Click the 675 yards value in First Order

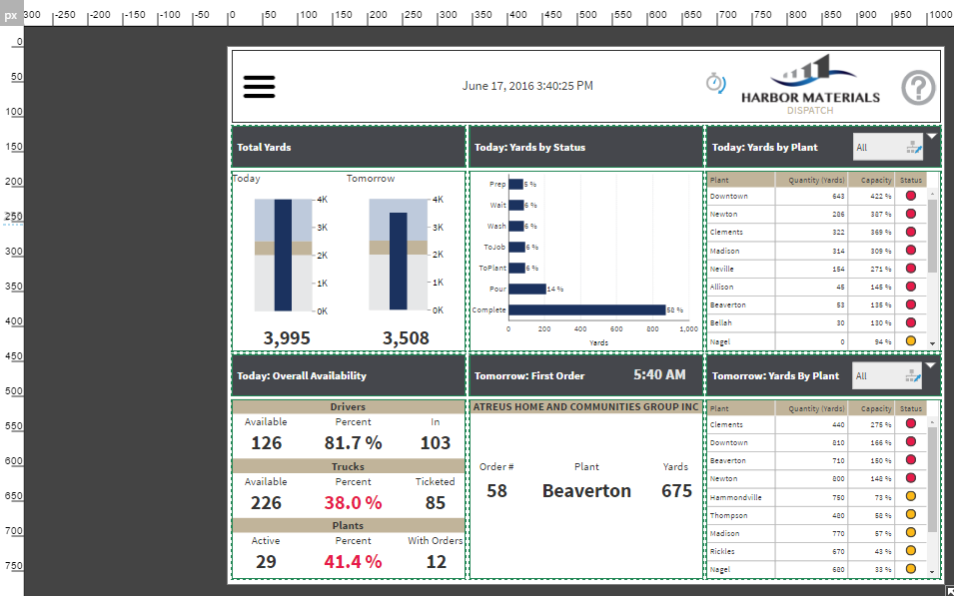676,491
